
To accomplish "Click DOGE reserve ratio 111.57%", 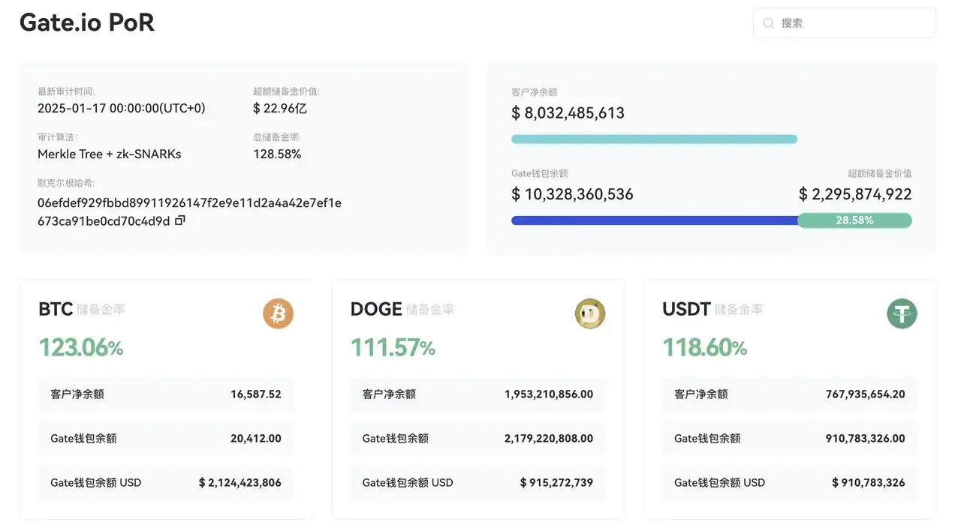I will point(393,347).
